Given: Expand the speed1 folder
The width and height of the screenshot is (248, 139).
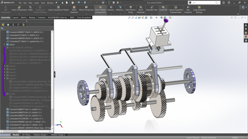Looking at the screenshot, I should pos(5,66).
